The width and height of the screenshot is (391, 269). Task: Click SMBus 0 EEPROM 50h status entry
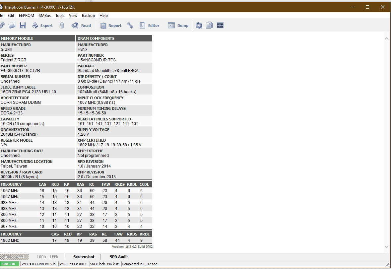click(x=38, y=264)
